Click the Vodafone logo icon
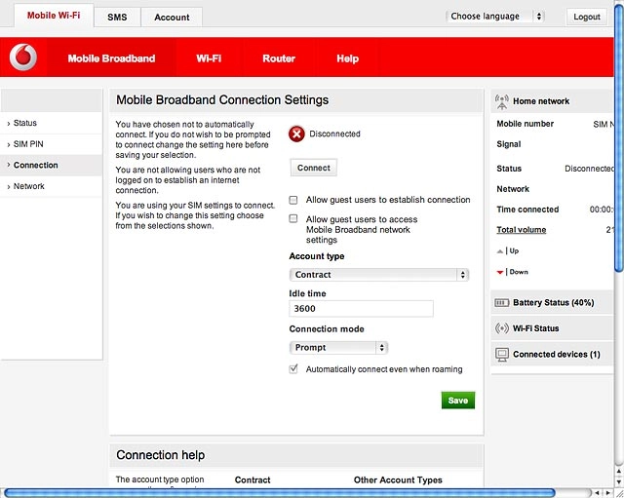The height and width of the screenshot is (498, 624). 23,57
